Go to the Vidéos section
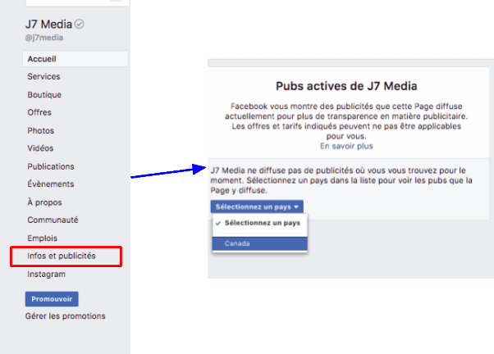The image size is (494, 354). (x=40, y=148)
